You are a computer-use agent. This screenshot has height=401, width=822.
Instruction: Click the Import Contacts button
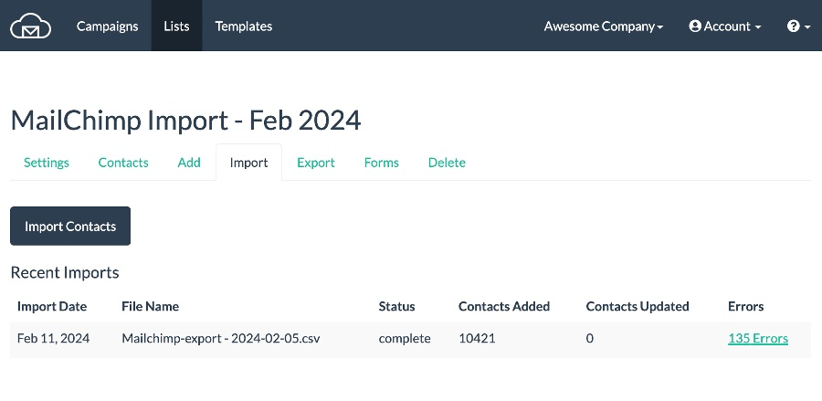70,226
